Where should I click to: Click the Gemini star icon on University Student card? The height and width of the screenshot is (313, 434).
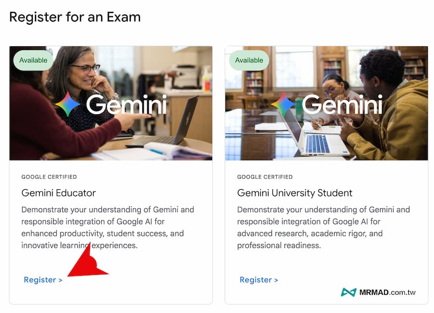[x=283, y=105]
